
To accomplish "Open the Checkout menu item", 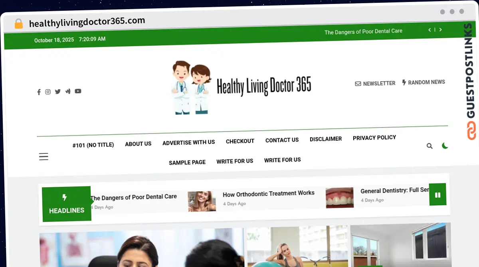I will (x=240, y=141).
